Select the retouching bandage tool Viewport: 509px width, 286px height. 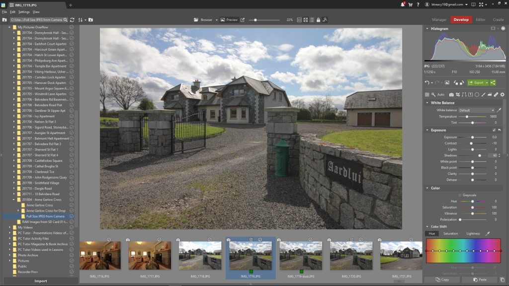point(496,95)
